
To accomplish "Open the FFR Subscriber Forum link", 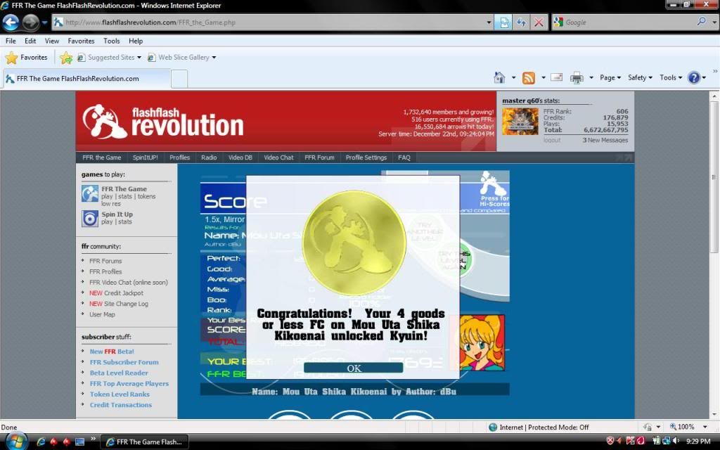I will [x=123, y=362].
